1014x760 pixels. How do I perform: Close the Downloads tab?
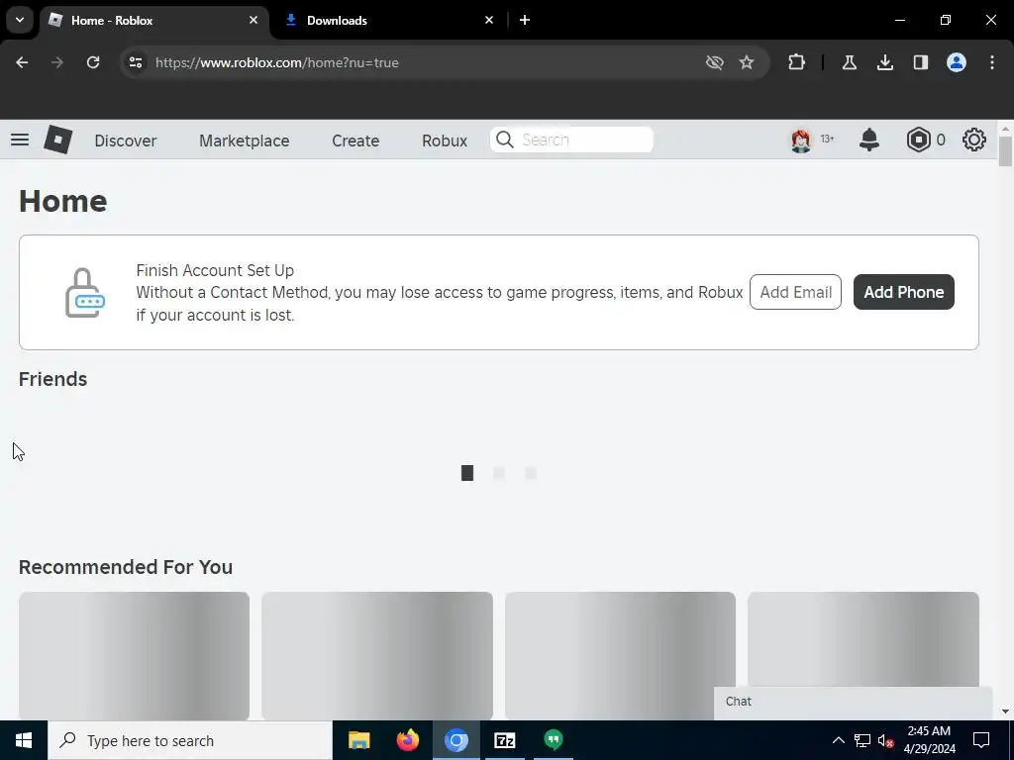[x=489, y=20]
